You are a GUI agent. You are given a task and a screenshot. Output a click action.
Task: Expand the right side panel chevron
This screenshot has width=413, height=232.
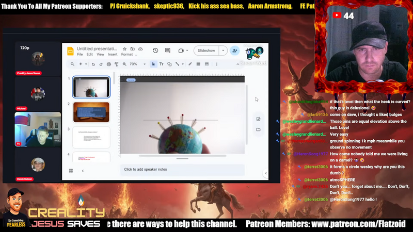pyautogui.click(x=266, y=173)
